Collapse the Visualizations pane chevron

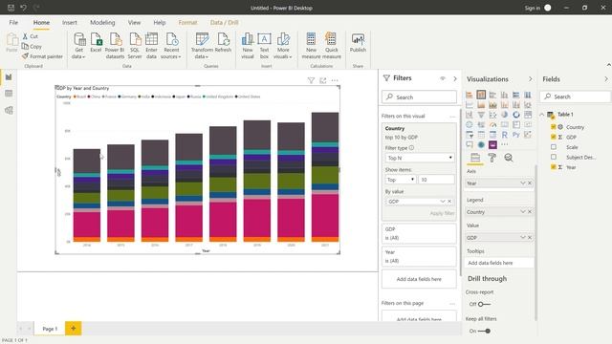click(x=530, y=79)
